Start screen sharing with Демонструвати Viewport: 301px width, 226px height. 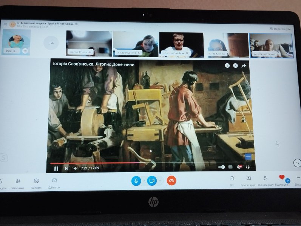tap(249, 179)
